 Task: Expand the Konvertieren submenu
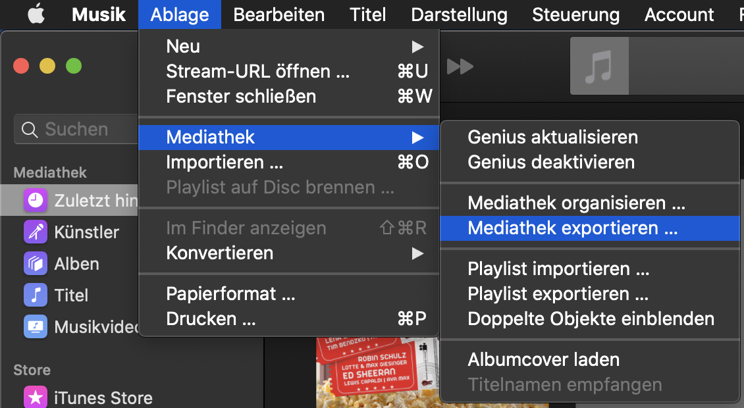(x=289, y=253)
